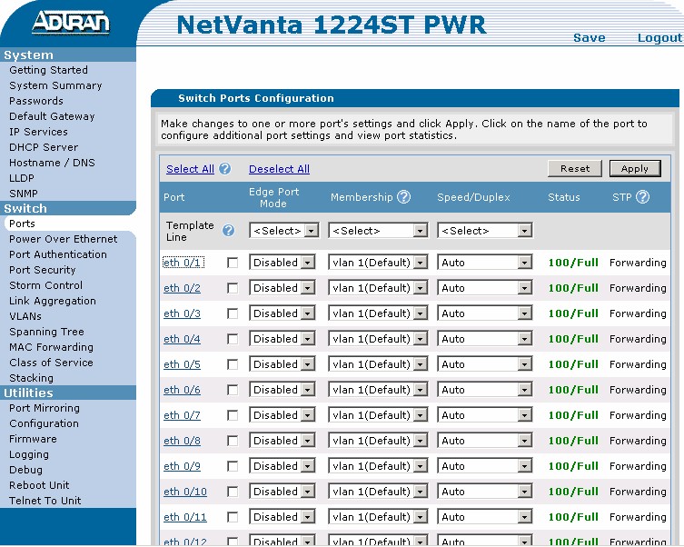Click Save in the header
Image resolution: width=684 pixels, height=547 pixels.
[x=590, y=38]
